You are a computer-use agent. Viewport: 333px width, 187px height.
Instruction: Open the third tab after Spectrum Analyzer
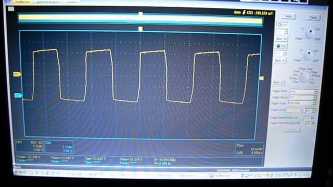[x=71, y=2]
